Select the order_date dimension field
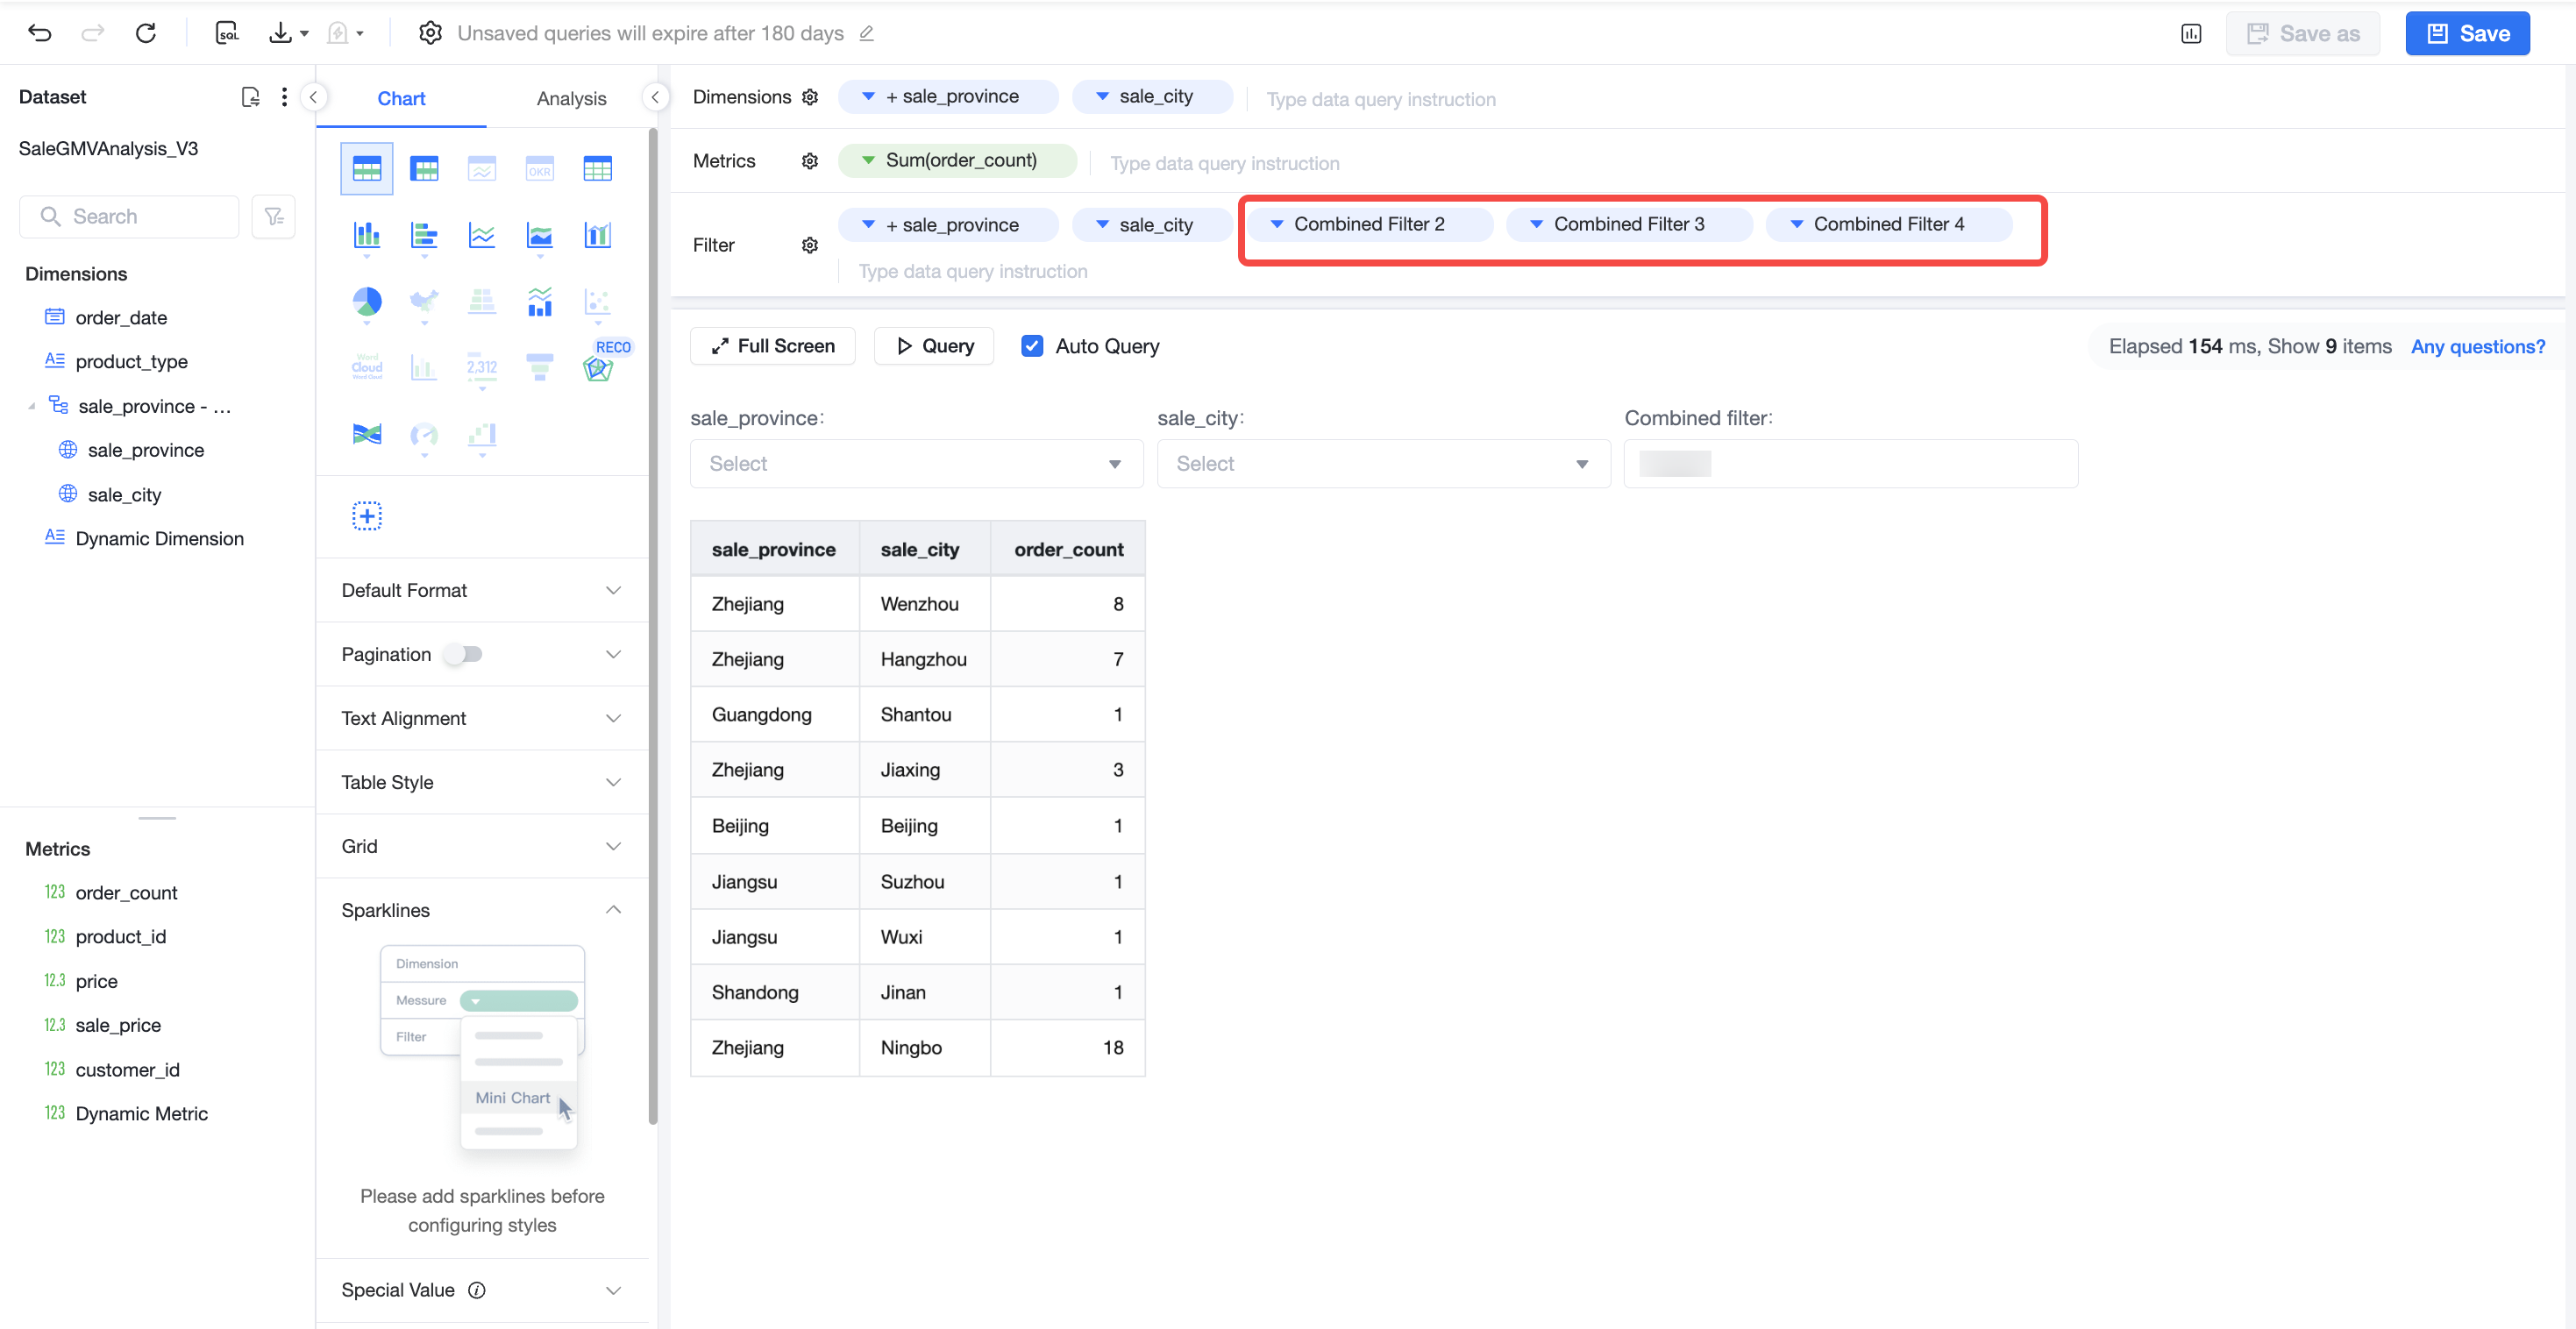2576x1329 pixels. point(121,318)
